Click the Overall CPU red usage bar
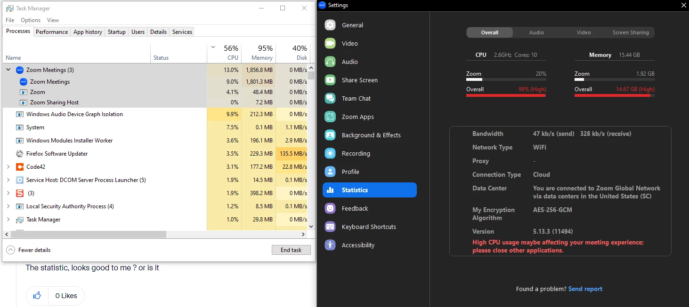The width and height of the screenshot is (689, 307). tap(506, 95)
